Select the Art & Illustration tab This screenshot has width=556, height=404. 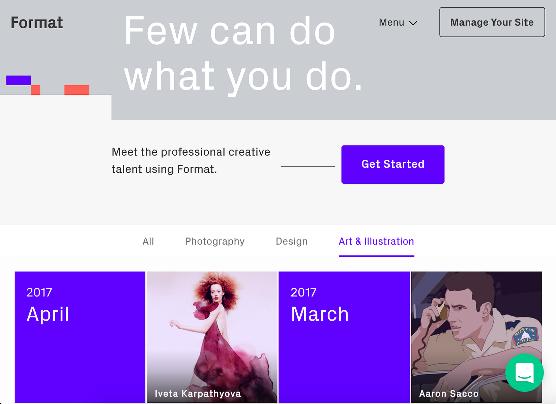tap(376, 241)
